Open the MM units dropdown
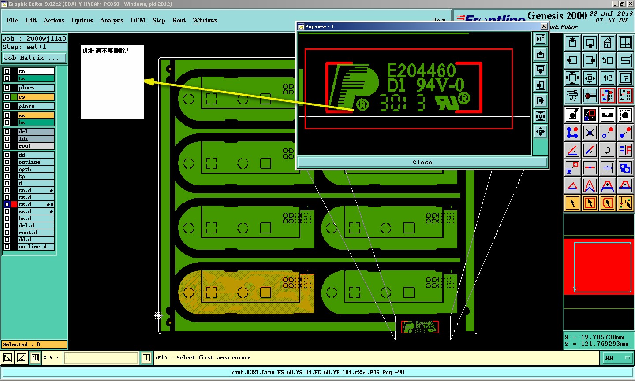Viewport: 635px width, 381px height. click(x=617, y=358)
